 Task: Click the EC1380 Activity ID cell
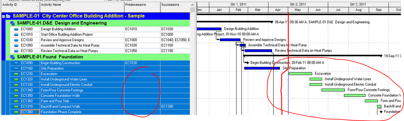click(x=30, y=112)
